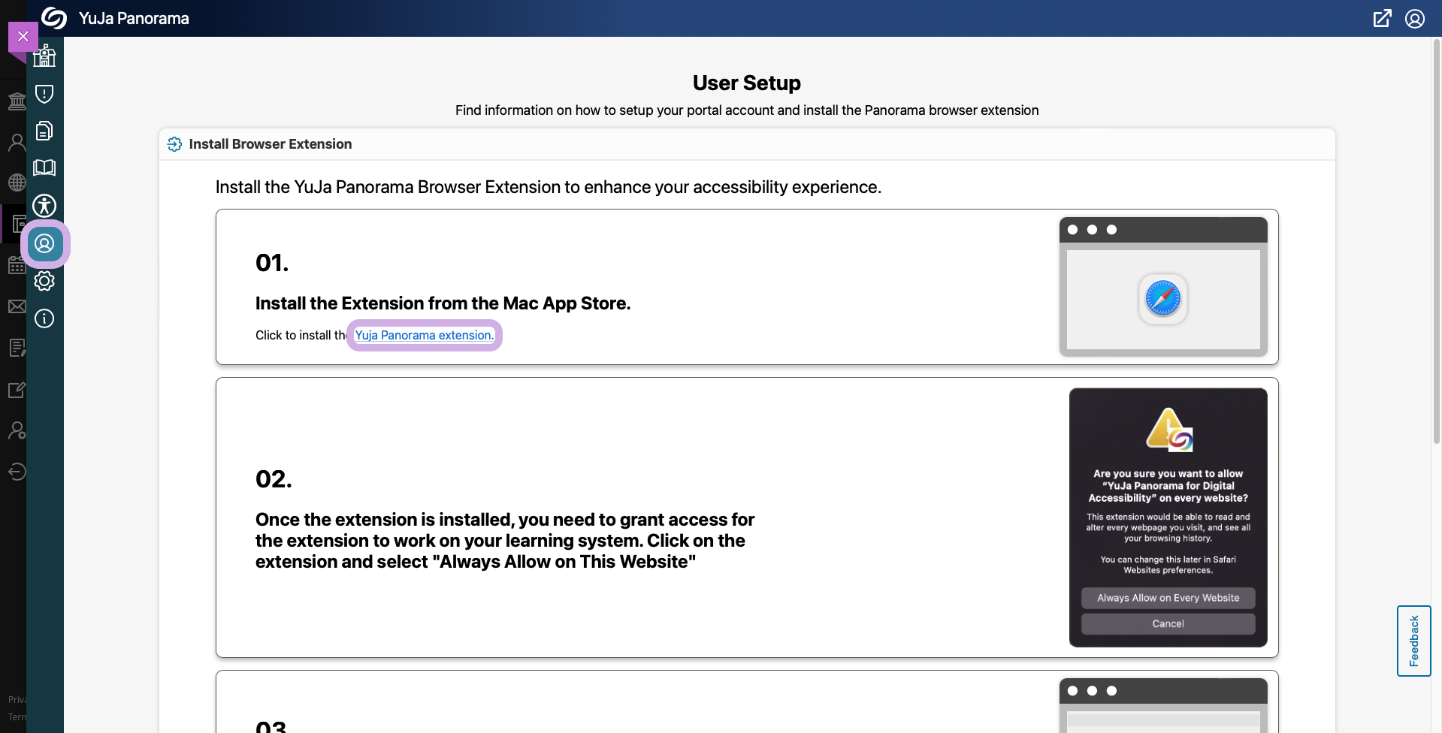Click the YuJa Panorama logo in header

click(x=54, y=18)
